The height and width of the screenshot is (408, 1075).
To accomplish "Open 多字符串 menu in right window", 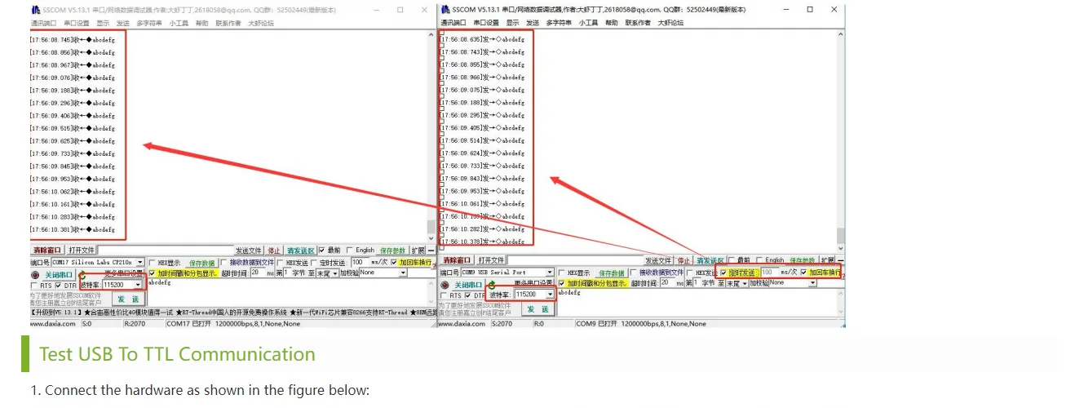I will click(x=560, y=23).
